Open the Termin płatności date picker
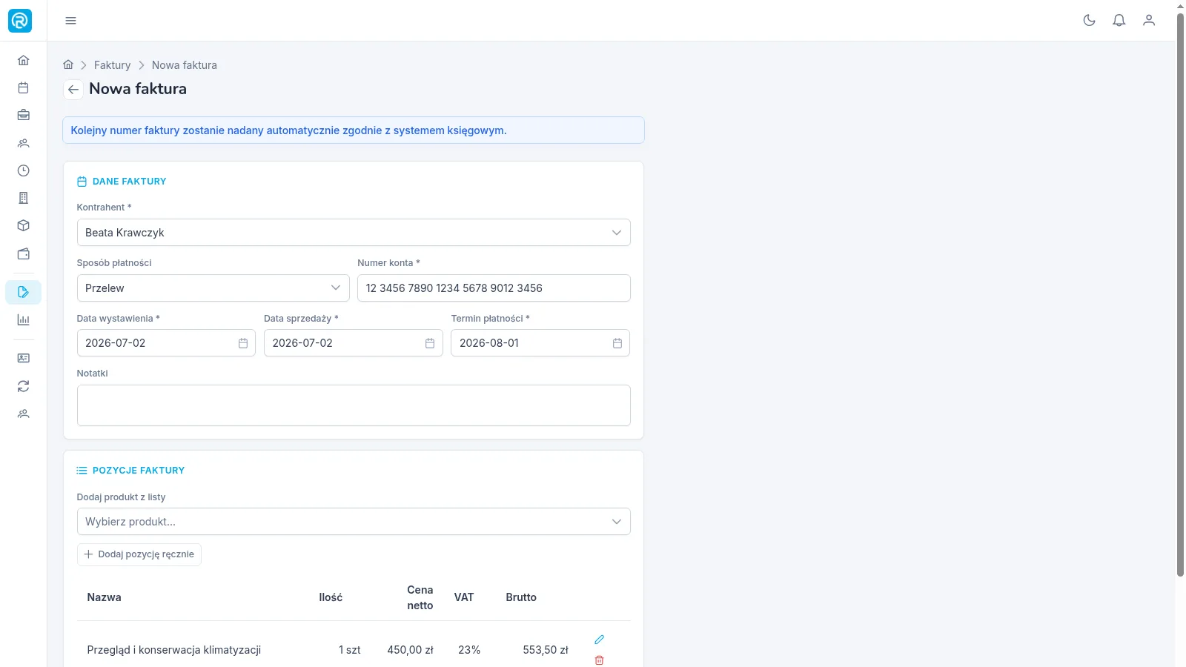 617,343
